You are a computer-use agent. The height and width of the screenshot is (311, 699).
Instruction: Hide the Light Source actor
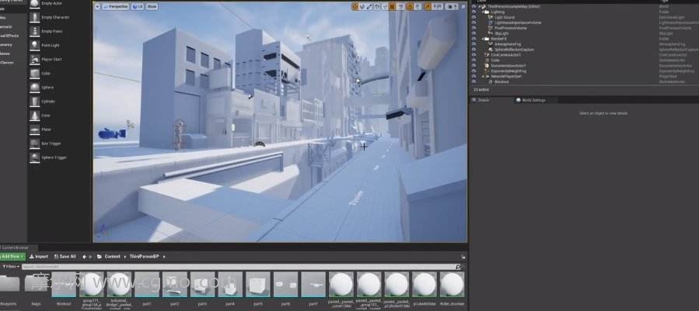tap(474, 17)
